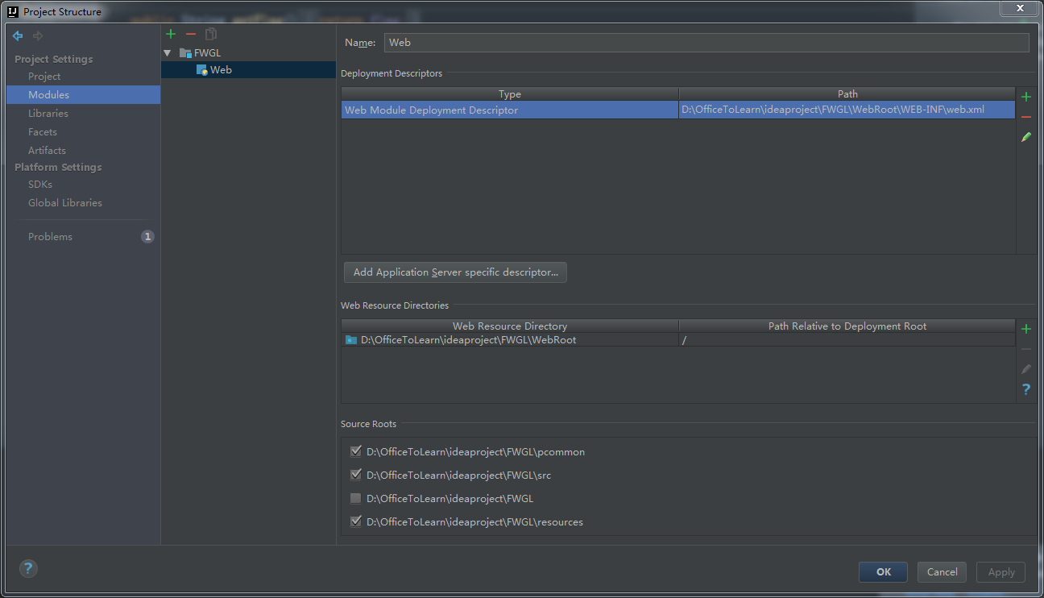
Task: Click the web.xml path cell
Action: point(847,110)
